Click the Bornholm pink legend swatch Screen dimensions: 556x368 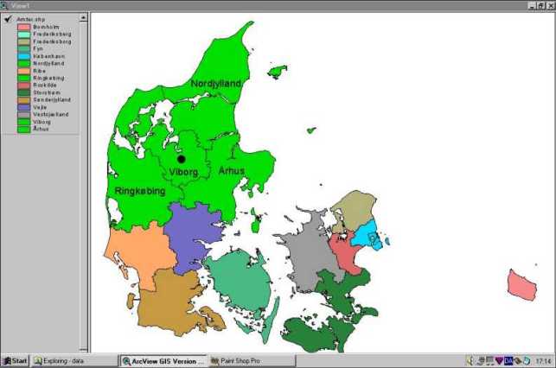[23, 28]
